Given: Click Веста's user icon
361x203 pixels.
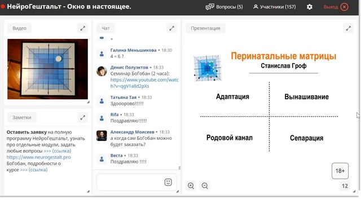Looking at the screenshot, I should click(x=102, y=159).
